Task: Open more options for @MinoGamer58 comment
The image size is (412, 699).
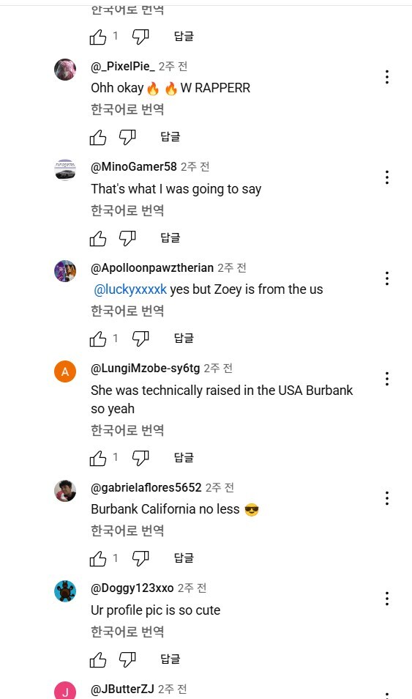Action: 387,177
